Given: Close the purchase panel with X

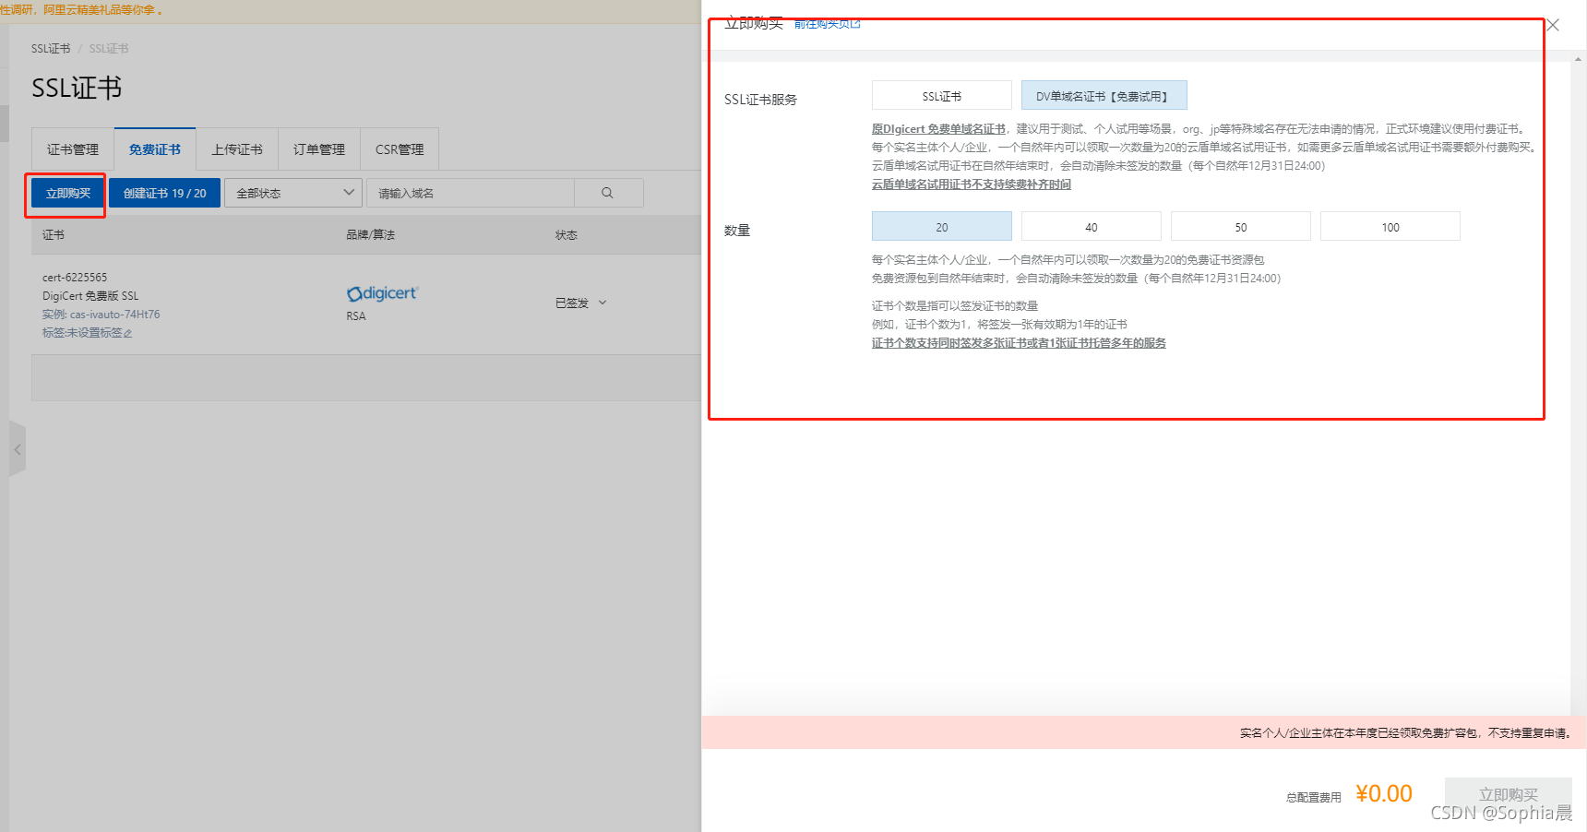Looking at the screenshot, I should [x=1553, y=25].
